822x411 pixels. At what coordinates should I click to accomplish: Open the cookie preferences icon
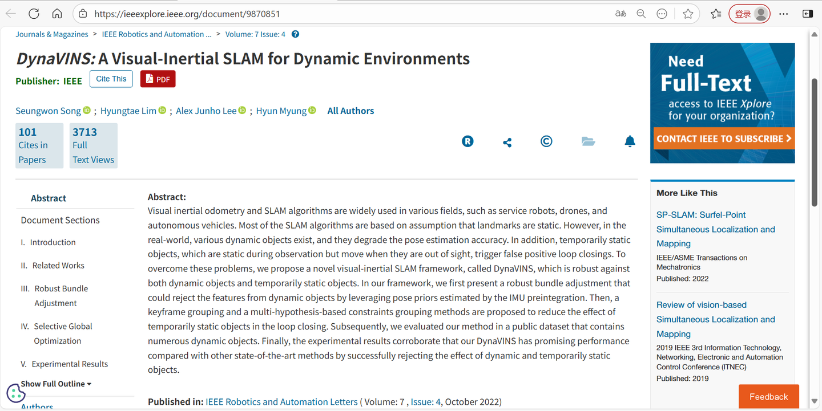point(15,393)
